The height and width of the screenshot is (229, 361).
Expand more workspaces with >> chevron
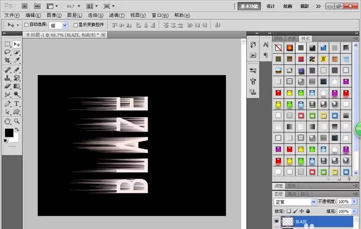point(318,6)
